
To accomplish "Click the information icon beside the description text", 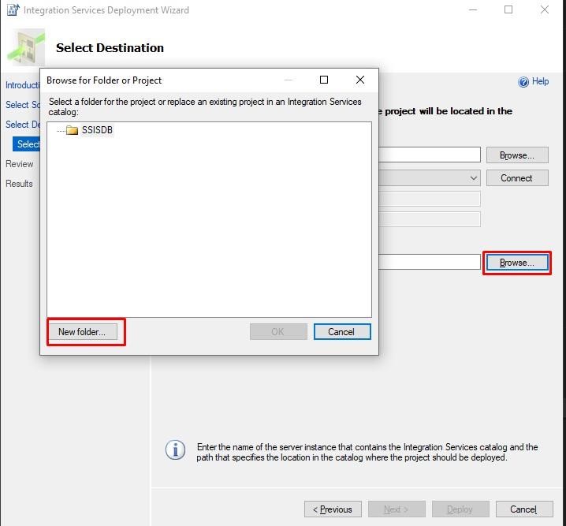I will tap(174, 450).
